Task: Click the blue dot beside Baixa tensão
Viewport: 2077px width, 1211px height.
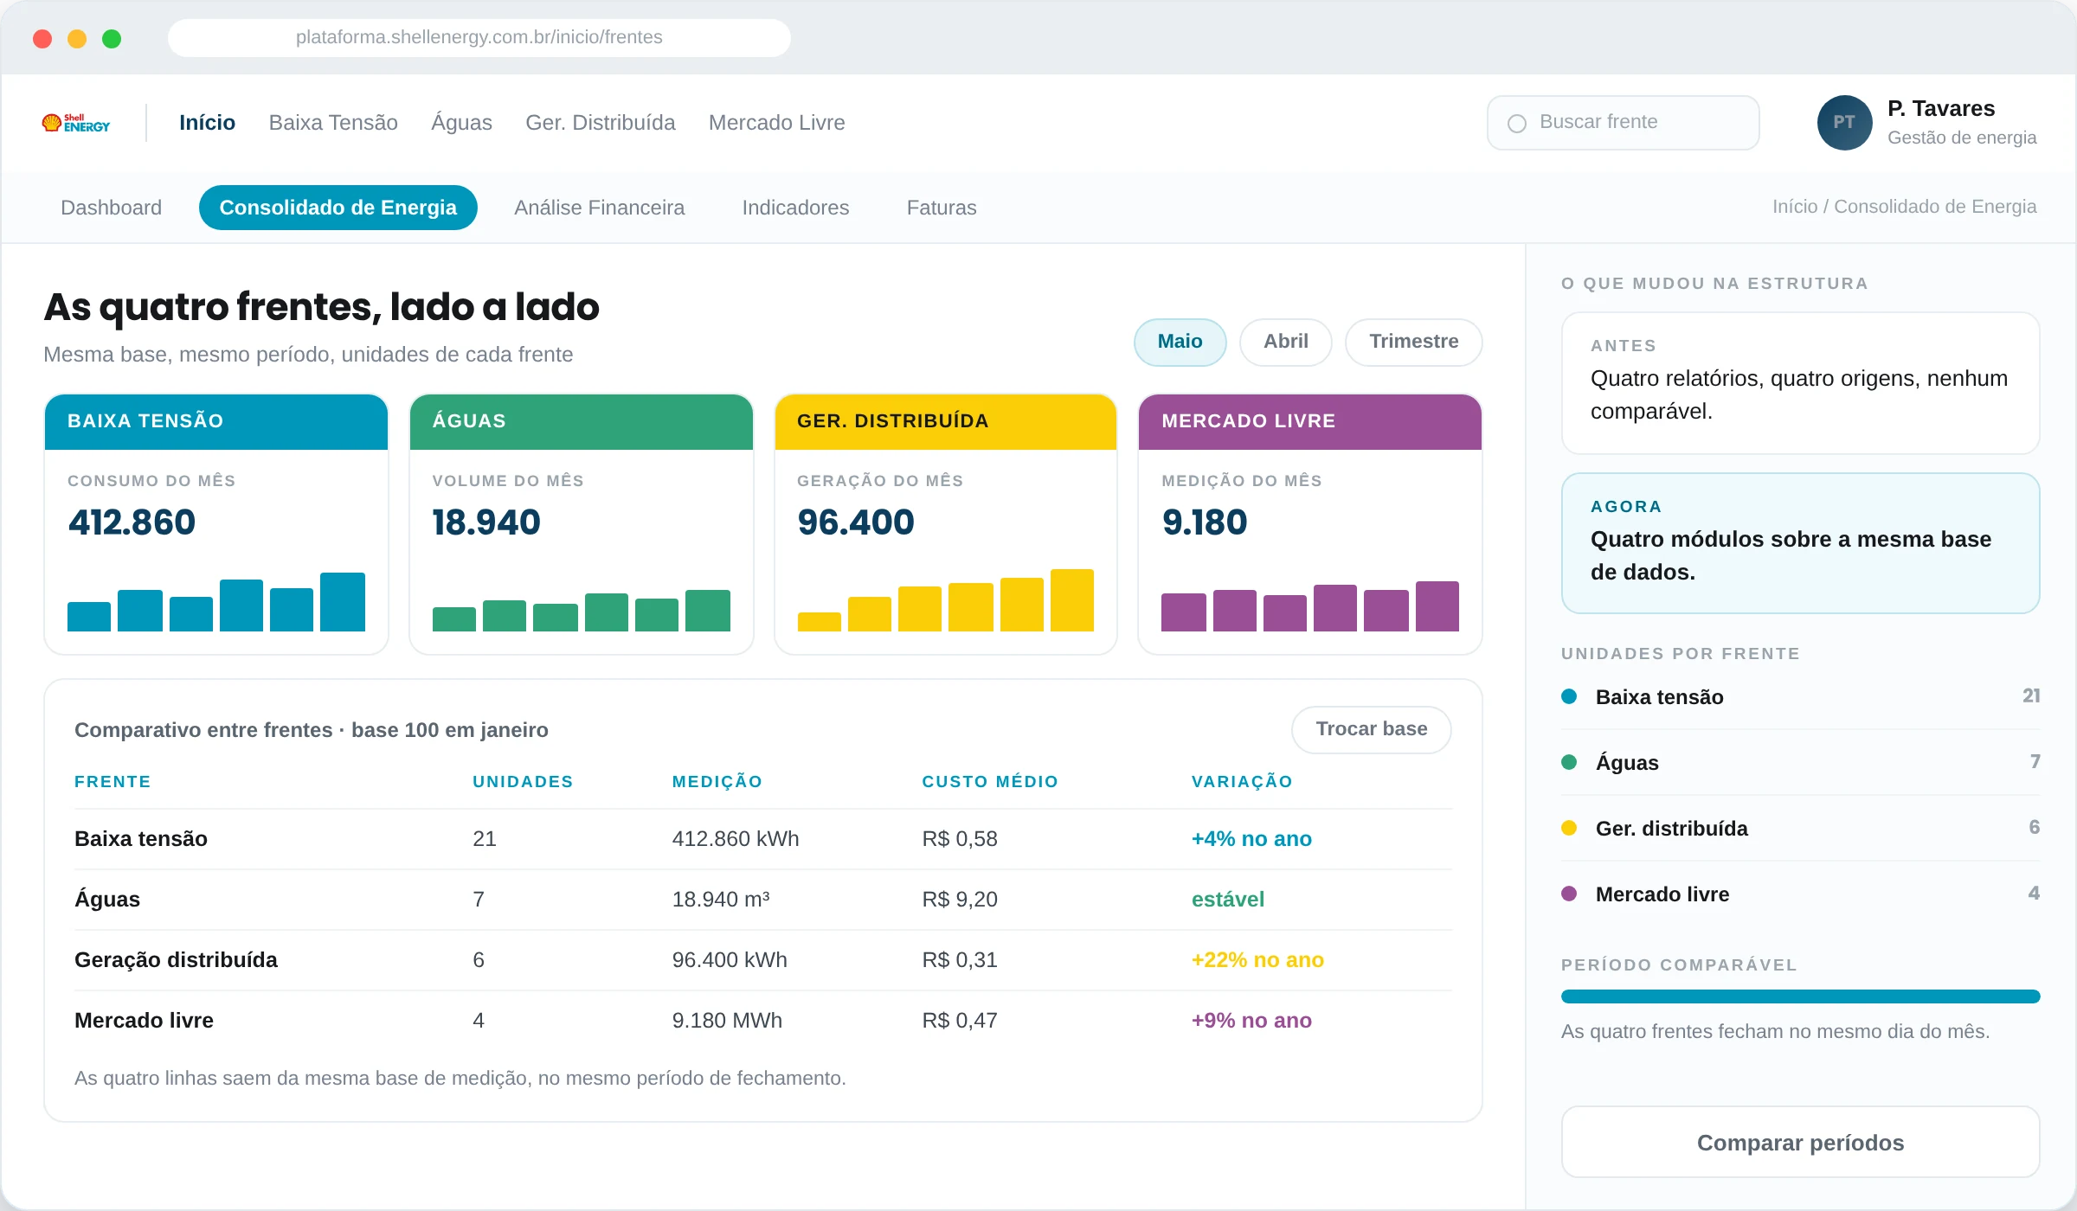Action: (x=1569, y=696)
